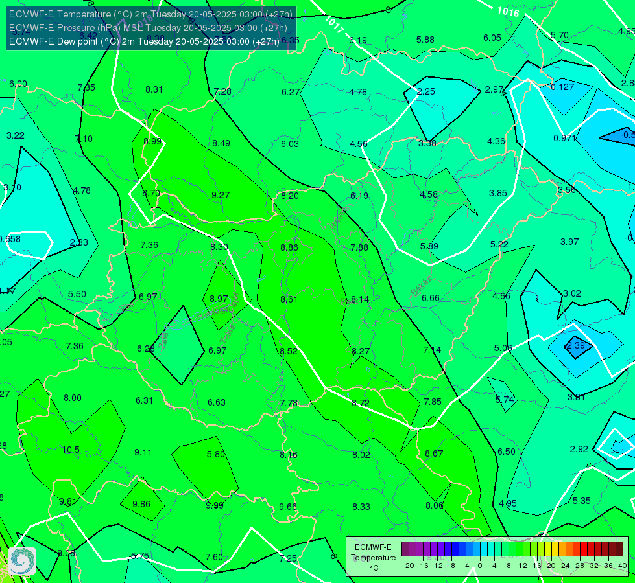Viewport: 635px width, 583px height.
Task: Click the 9.81 temperature value
Action: click(x=67, y=501)
